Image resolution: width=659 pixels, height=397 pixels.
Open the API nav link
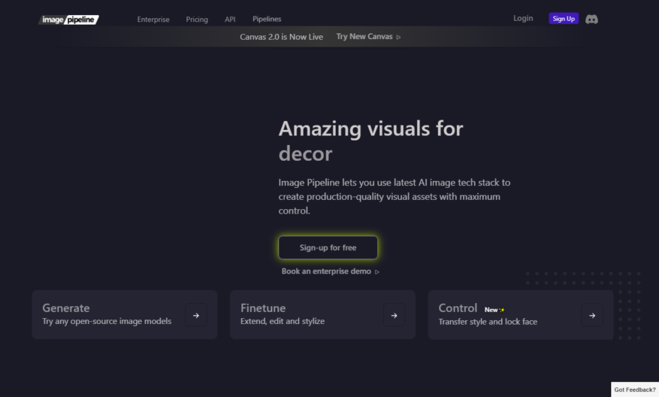(x=230, y=20)
